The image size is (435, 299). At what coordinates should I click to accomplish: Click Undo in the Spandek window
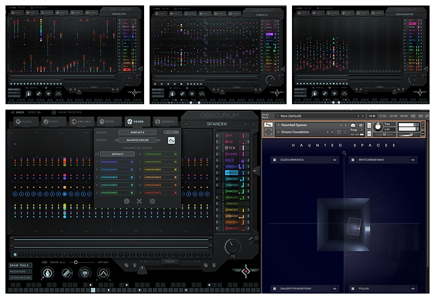point(17,112)
